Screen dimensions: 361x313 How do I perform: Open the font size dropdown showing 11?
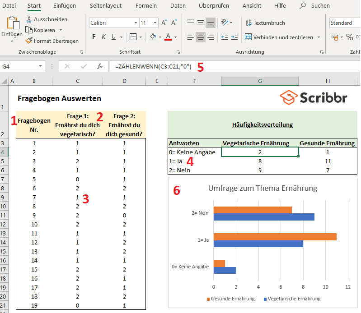click(x=155, y=23)
